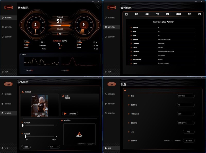This screenshot has height=153, width=206.
Task: Open the 退出按钮 dropdown showing 屏幕最小化
Action: pyautogui.click(x=186, y=123)
